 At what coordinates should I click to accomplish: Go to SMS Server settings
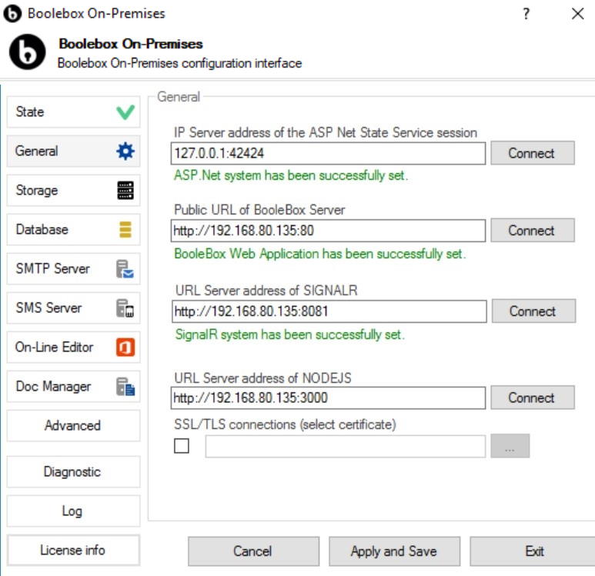[x=74, y=308]
